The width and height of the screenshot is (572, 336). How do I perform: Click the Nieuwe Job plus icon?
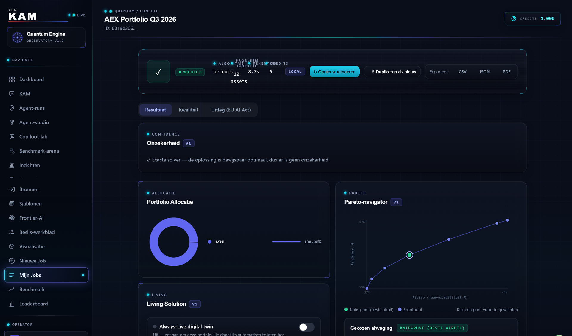tap(12, 261)
